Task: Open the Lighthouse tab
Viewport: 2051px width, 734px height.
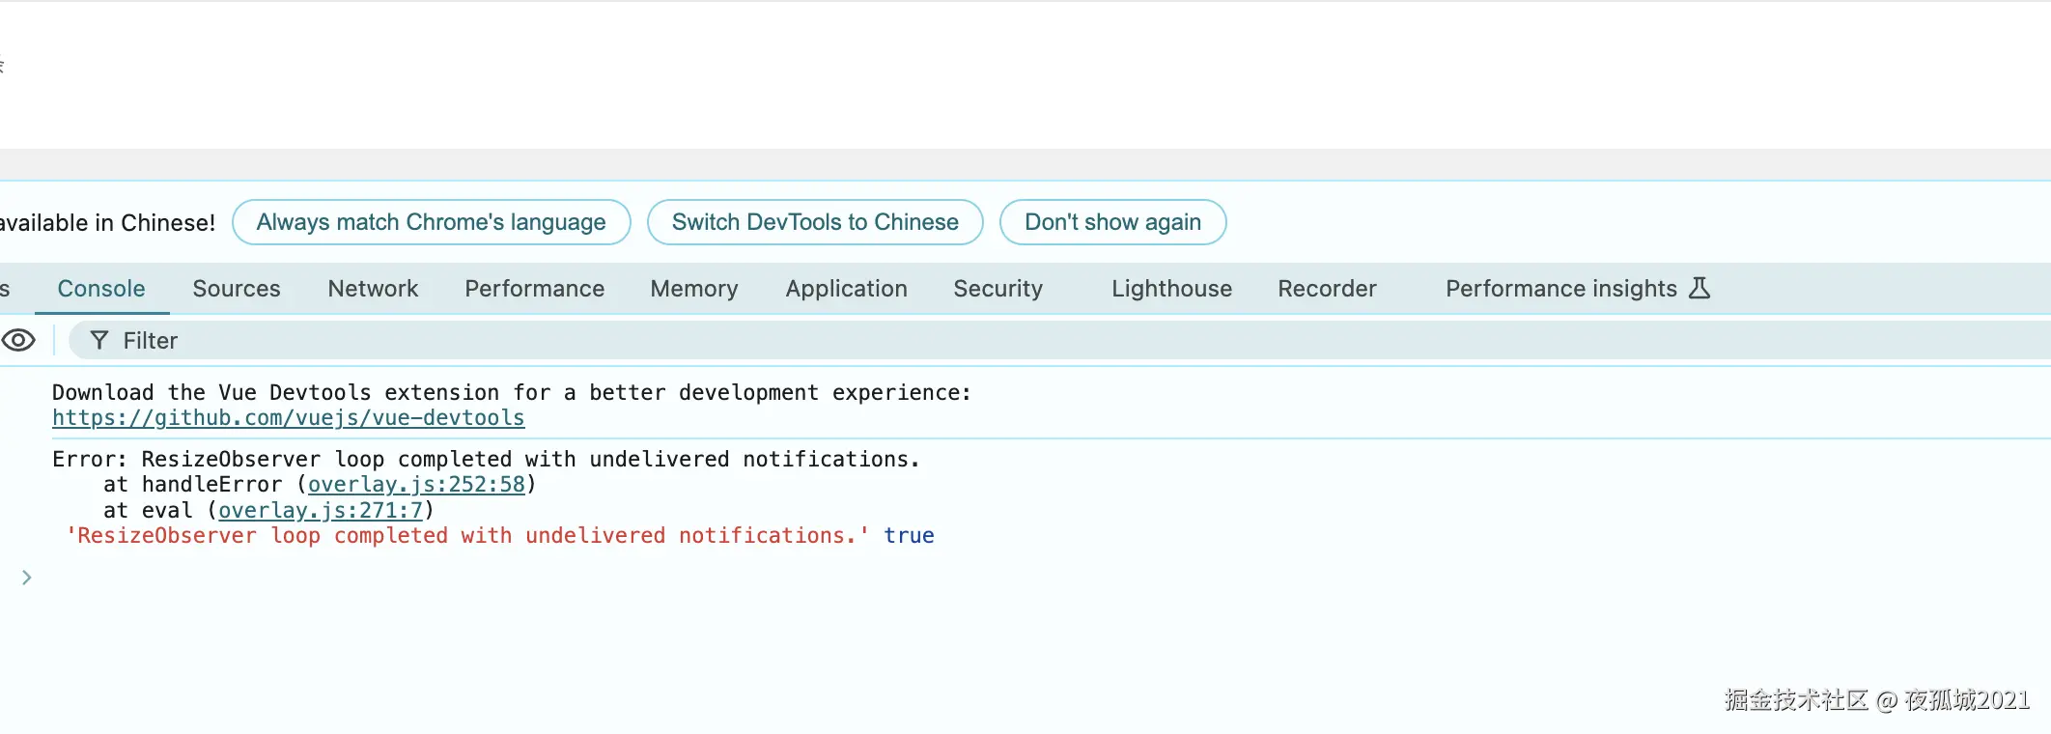Action: pyautogui.click(x=1171, y=289)
